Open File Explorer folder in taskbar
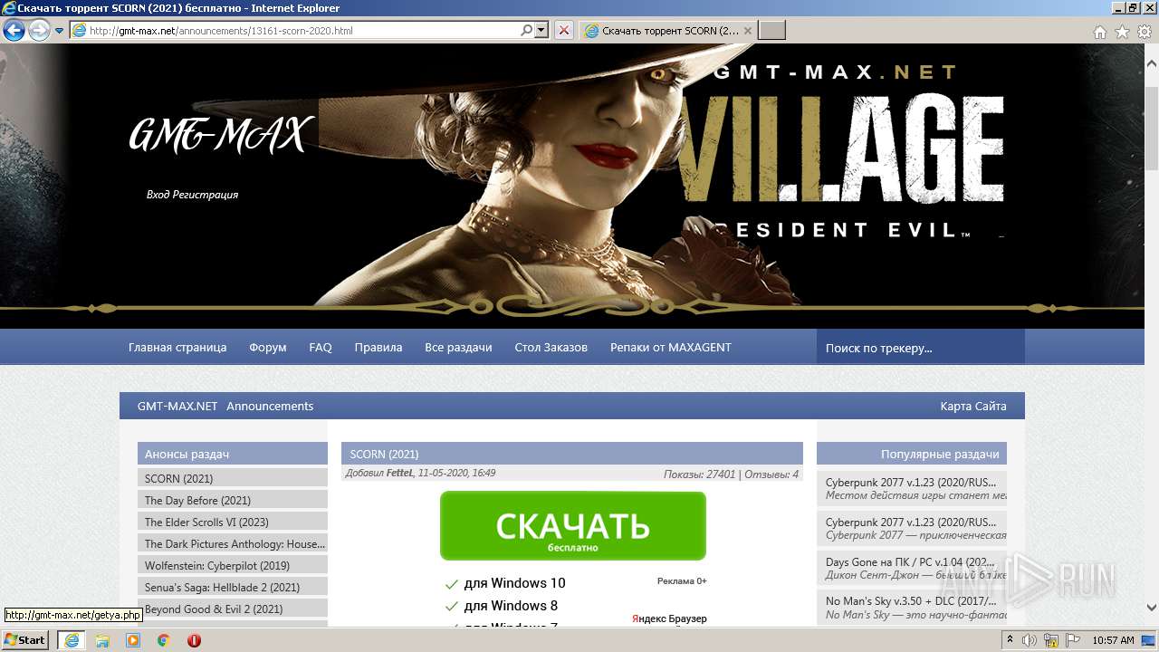The width and height of the screenshot is (1159, 652). [x=102, y=640]
